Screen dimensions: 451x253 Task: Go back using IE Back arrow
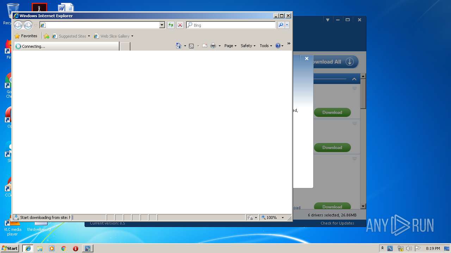[x=18, y=25]
